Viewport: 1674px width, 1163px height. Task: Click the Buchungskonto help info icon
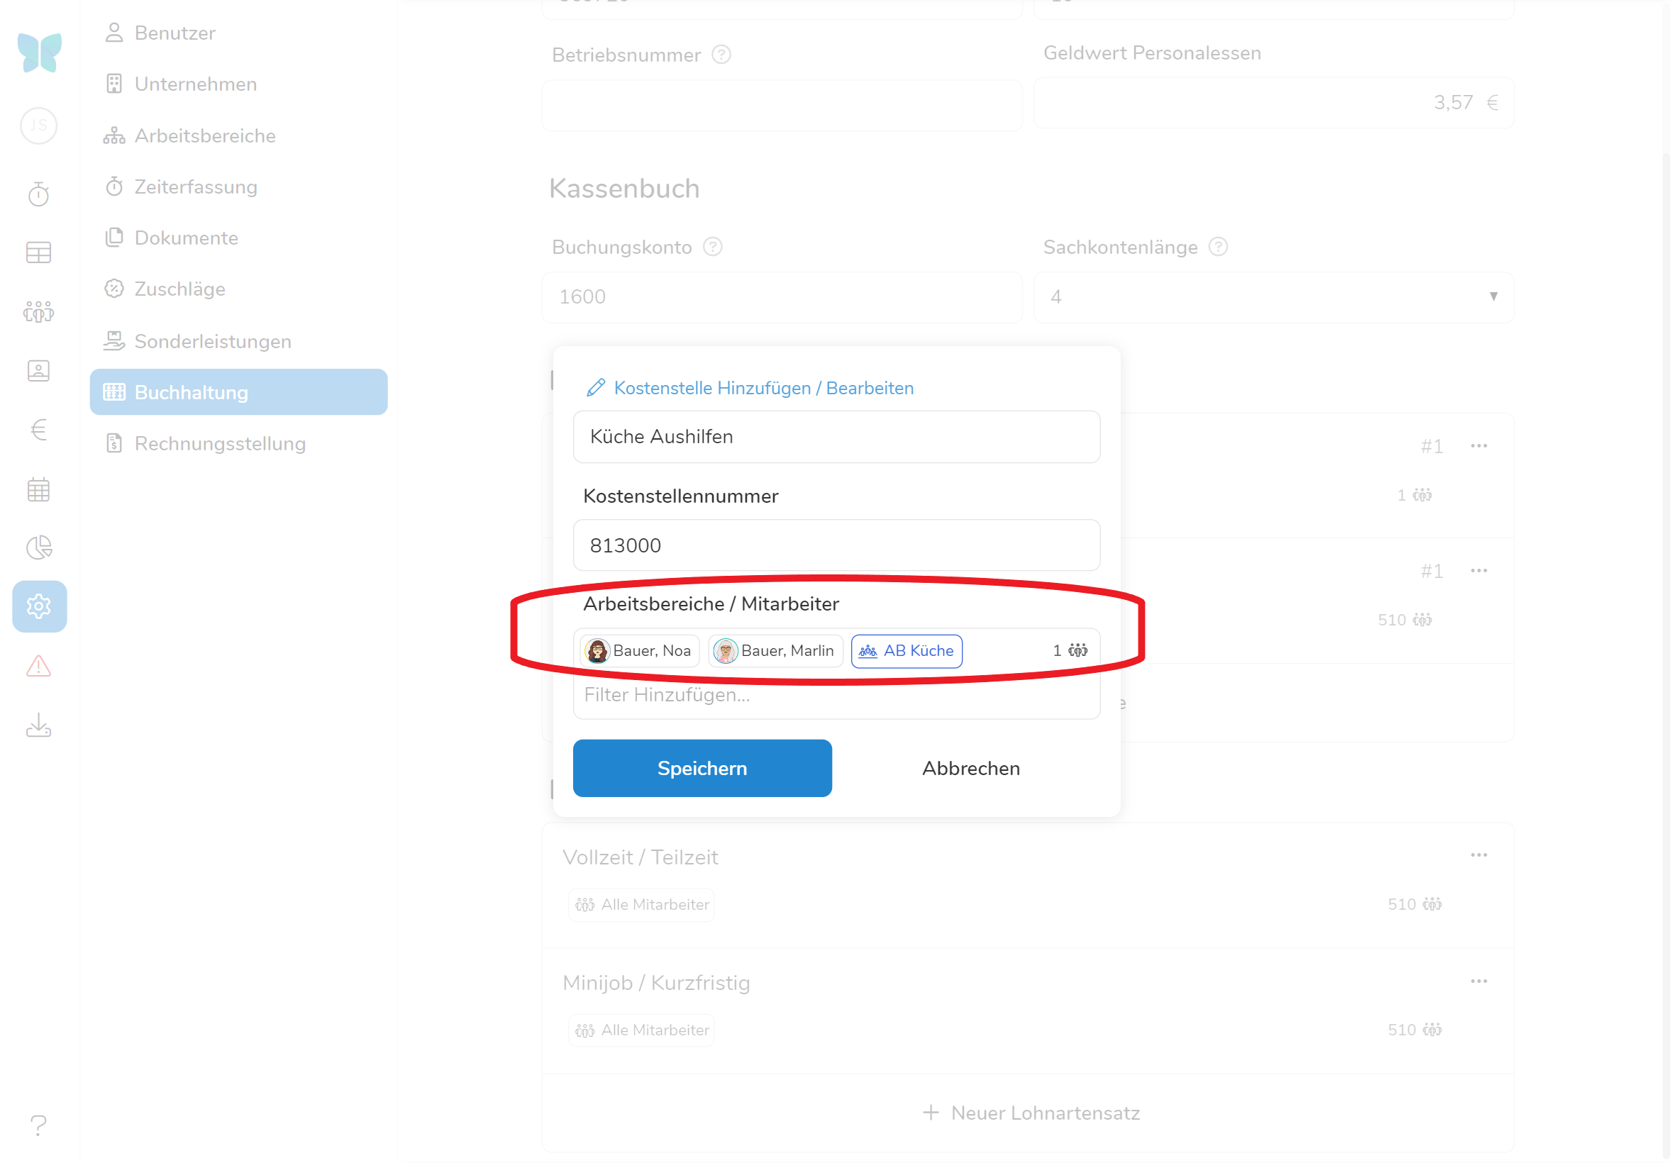(713, 247)
